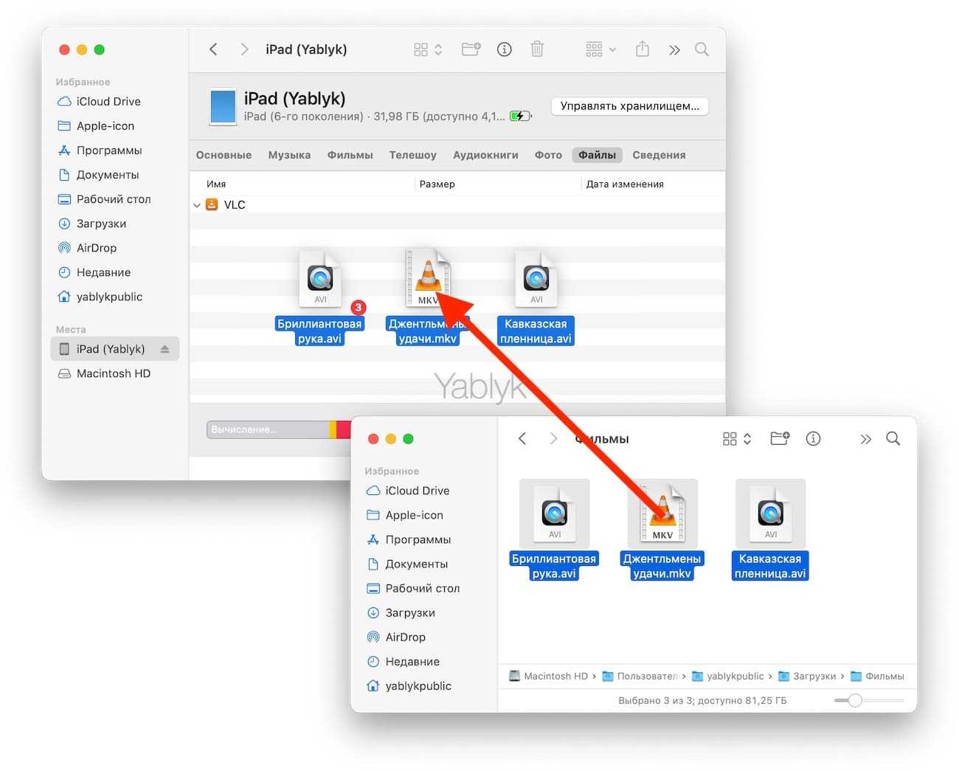The image size is (959, 771).
Task: Adjust the icon size slider
Action: point(854,700)
